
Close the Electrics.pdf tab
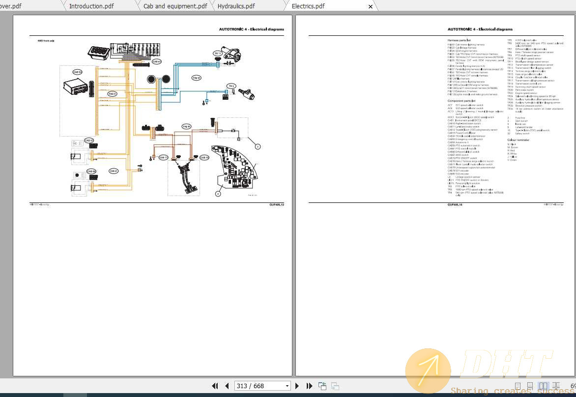point(371,6)
